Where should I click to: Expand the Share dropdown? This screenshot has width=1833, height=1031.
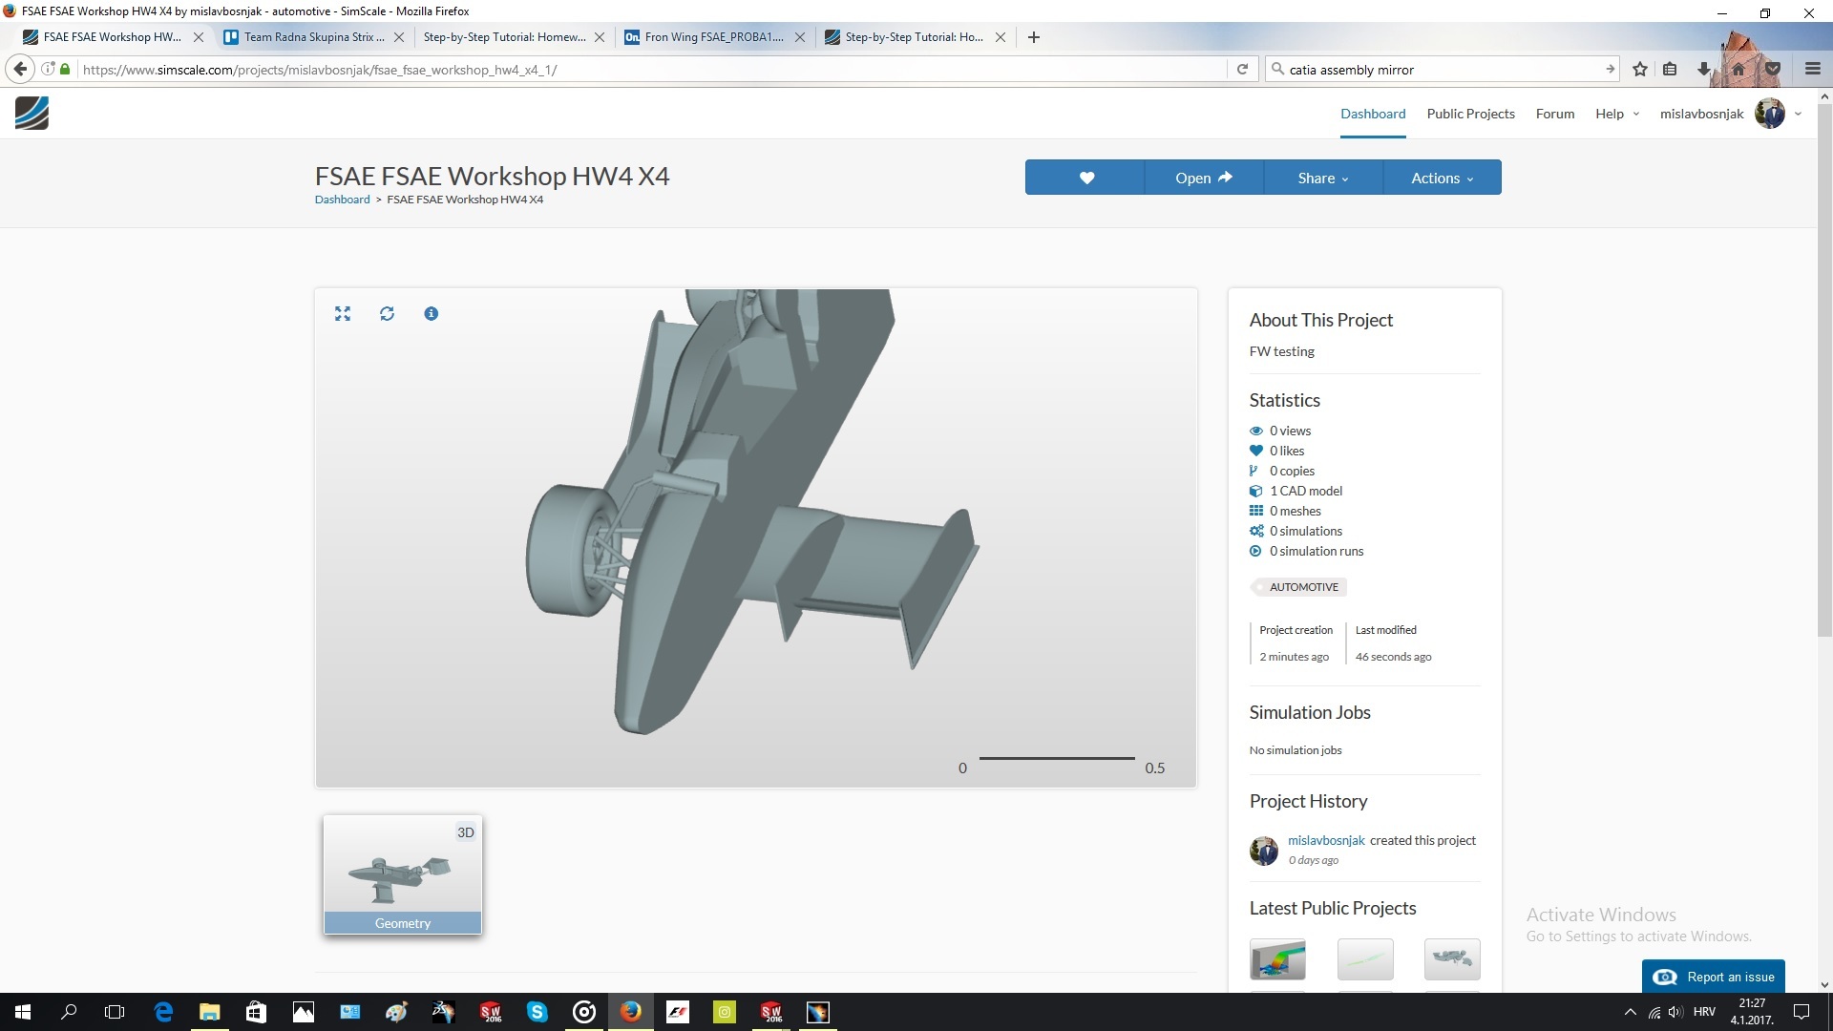click(x=1322, y=178)
